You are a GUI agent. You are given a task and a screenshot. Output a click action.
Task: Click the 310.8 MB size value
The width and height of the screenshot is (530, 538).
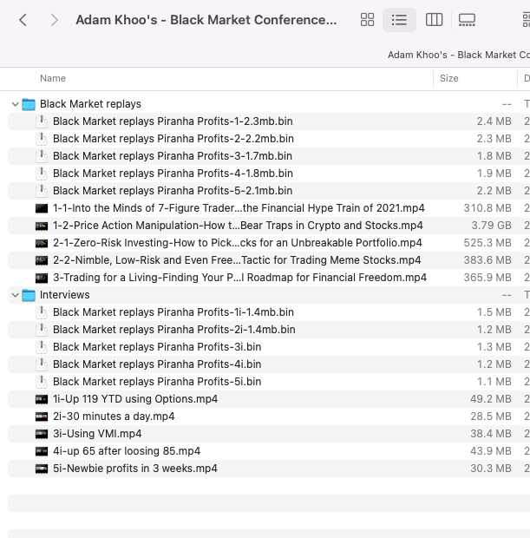coord(487,208)
